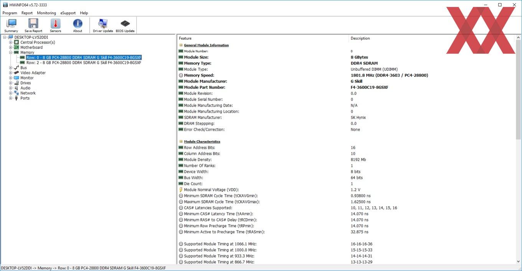Click the Drives icon in tree
Image resolution: width=522 pixels, height=271 pixels.
17,83
